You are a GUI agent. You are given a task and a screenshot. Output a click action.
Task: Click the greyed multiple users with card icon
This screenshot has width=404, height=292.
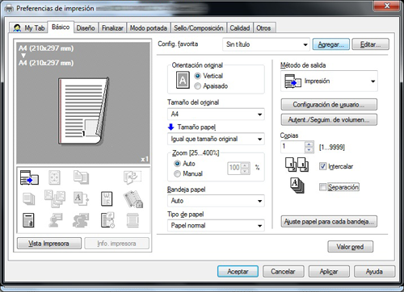click(81, 220)
